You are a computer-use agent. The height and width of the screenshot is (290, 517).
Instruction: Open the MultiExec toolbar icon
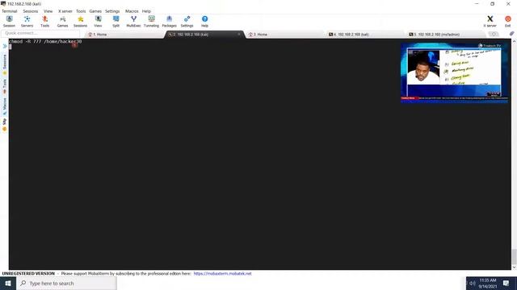click(x=133, y=21)
